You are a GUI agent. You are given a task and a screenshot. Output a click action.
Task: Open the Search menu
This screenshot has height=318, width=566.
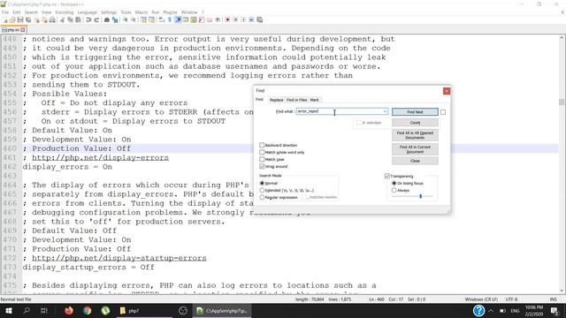(x=31, y=12)
